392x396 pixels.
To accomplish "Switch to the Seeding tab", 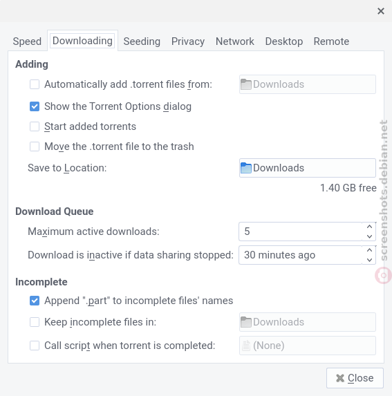I will click(x=142, y=41).
